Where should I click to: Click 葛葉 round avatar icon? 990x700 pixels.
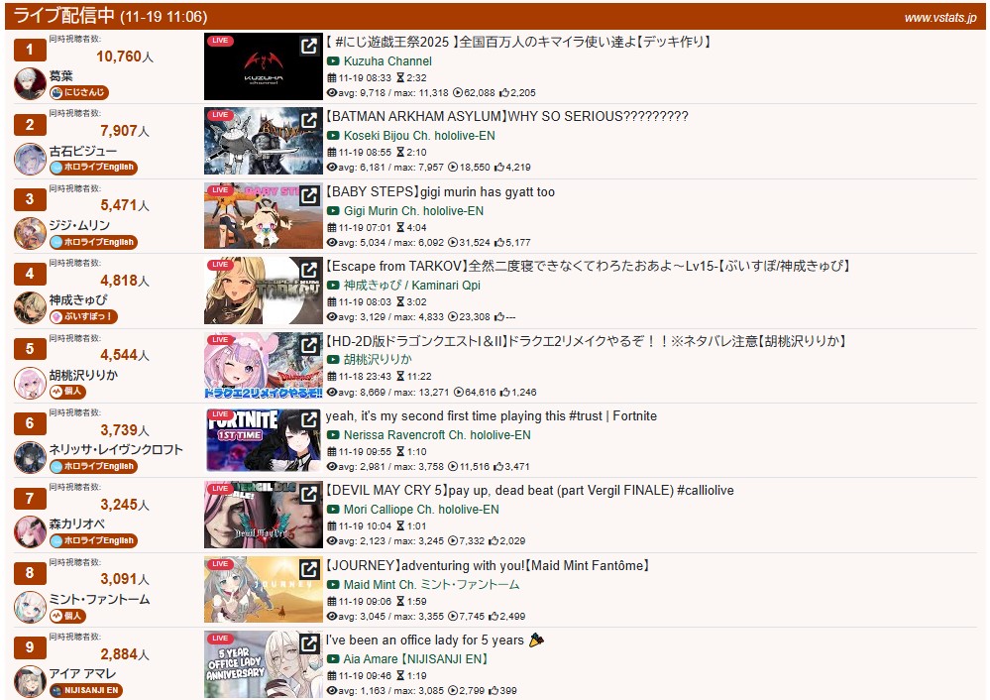(x=30, y=84)
